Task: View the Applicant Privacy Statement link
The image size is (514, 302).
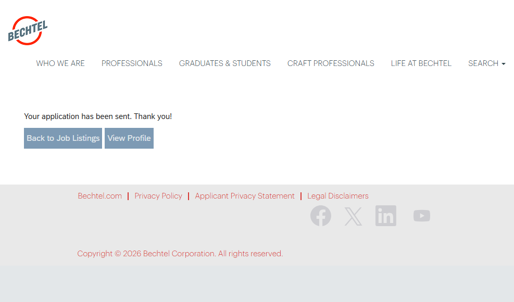Action: click(245, 196)
